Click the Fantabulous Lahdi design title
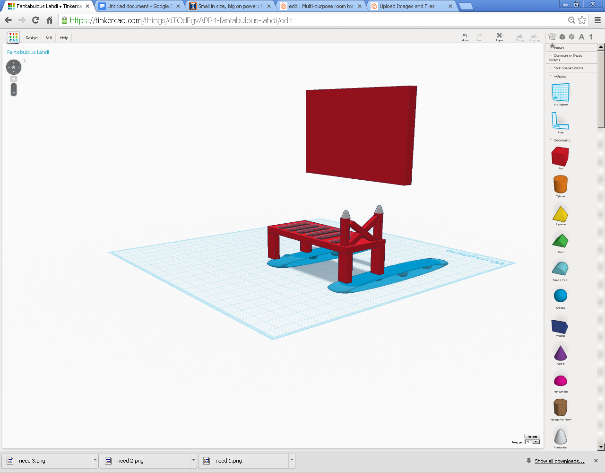Viewport: 605px width, 473px height. tap(28, 52)
